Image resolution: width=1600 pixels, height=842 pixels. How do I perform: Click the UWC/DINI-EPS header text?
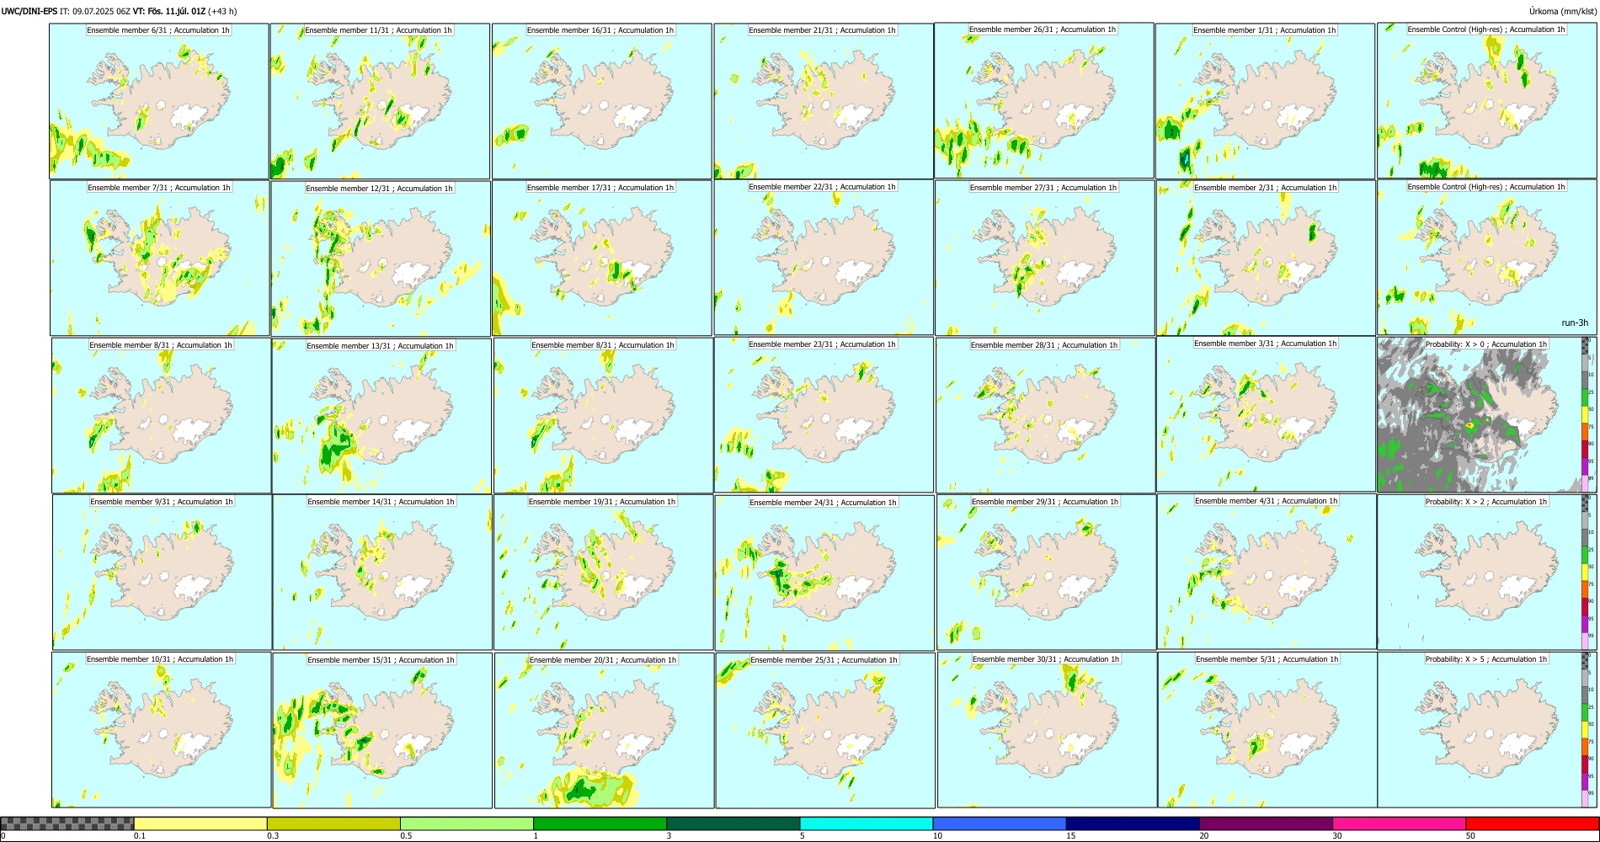(29, 11)
